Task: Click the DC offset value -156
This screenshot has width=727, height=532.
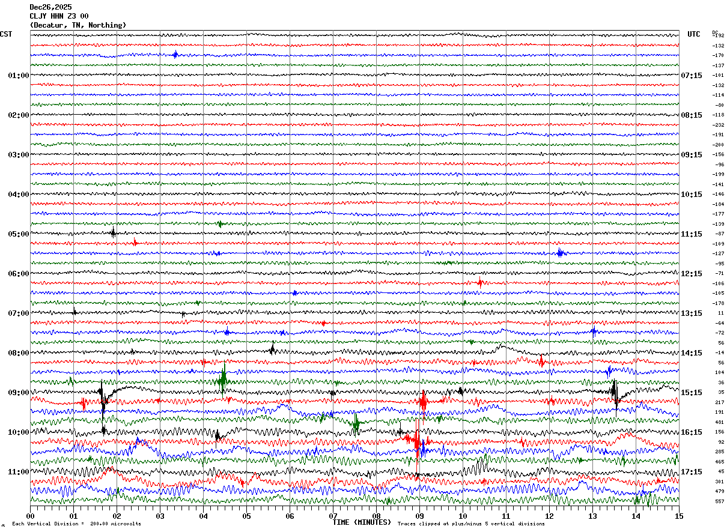Action: tap(718, 155)
